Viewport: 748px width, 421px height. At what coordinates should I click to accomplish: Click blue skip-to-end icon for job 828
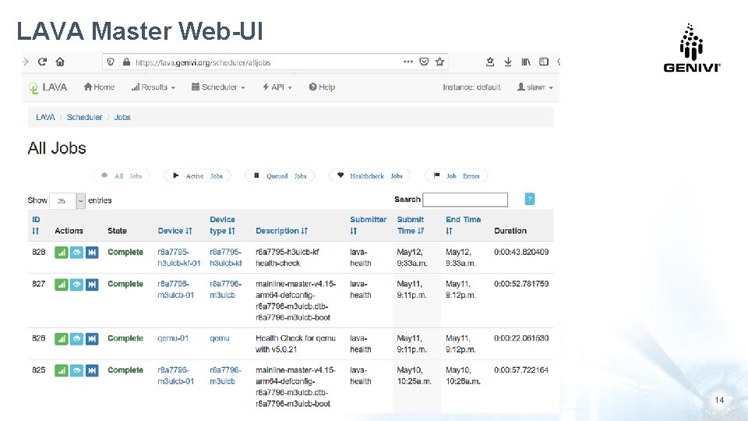click(x=92, y=253)
